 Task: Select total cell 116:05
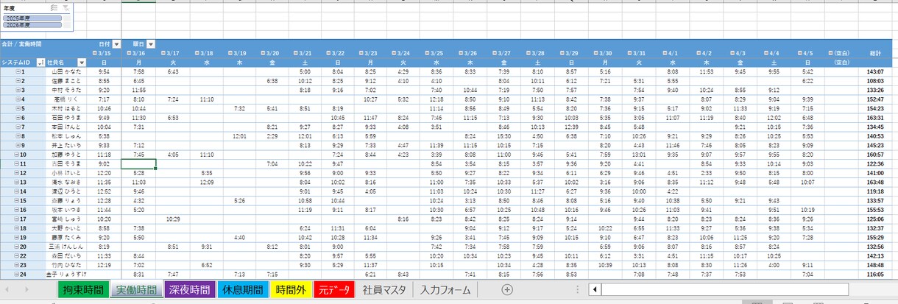point(875,274)
